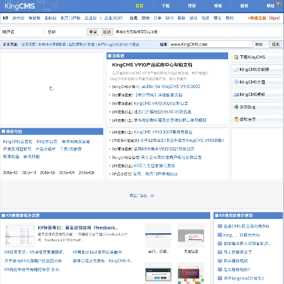Click the red [Ajax] link
Image resolution: width=284 pixels, height=284 pixels.
(274, 18)
